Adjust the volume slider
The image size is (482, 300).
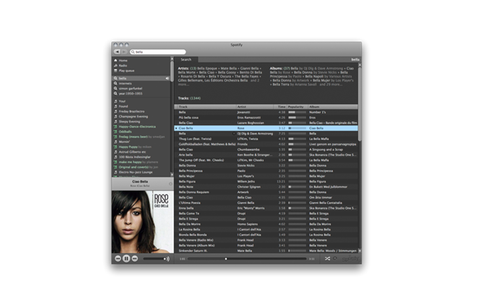154,259
